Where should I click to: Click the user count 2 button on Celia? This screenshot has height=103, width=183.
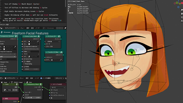coord(13,90)
